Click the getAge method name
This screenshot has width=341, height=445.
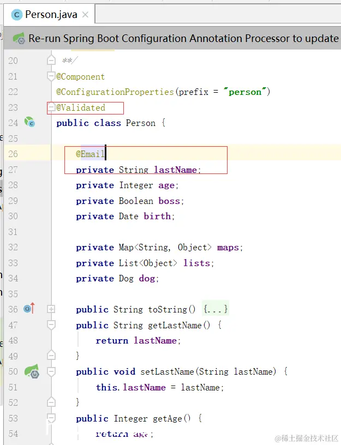click(x=167, y=418)
